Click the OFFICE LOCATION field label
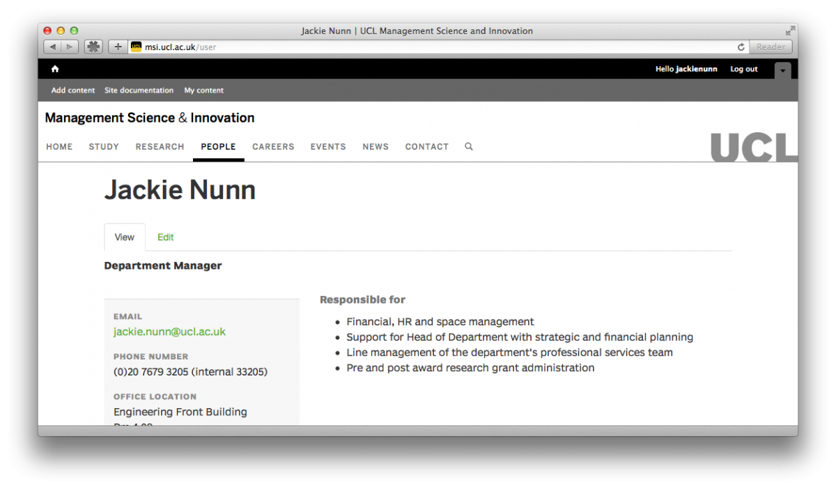The width and height of the screenshot is (836, 489). 155,396
